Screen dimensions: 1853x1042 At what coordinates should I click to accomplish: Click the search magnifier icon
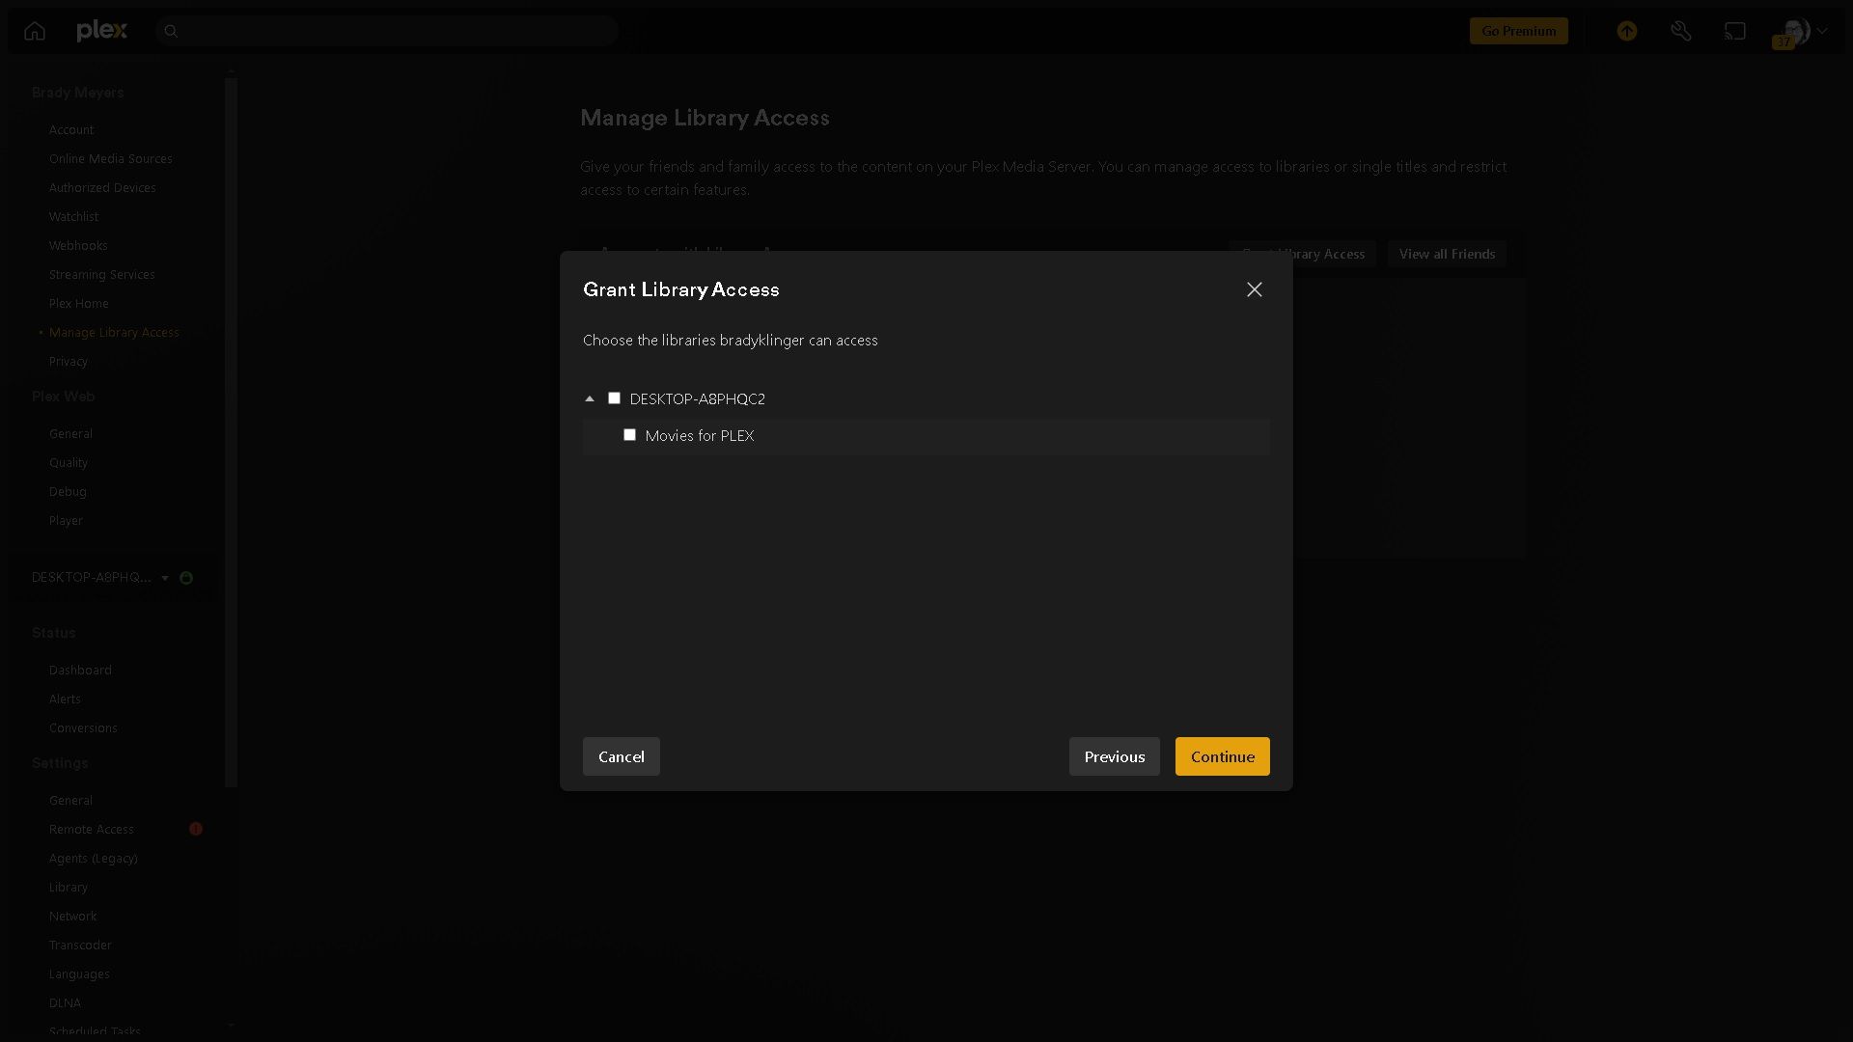[x=171, y=31]
